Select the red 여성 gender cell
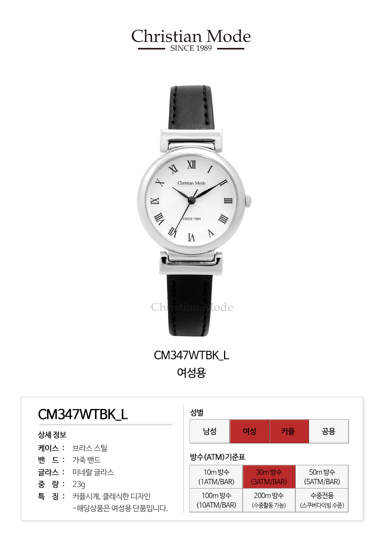 coord(250,431)
